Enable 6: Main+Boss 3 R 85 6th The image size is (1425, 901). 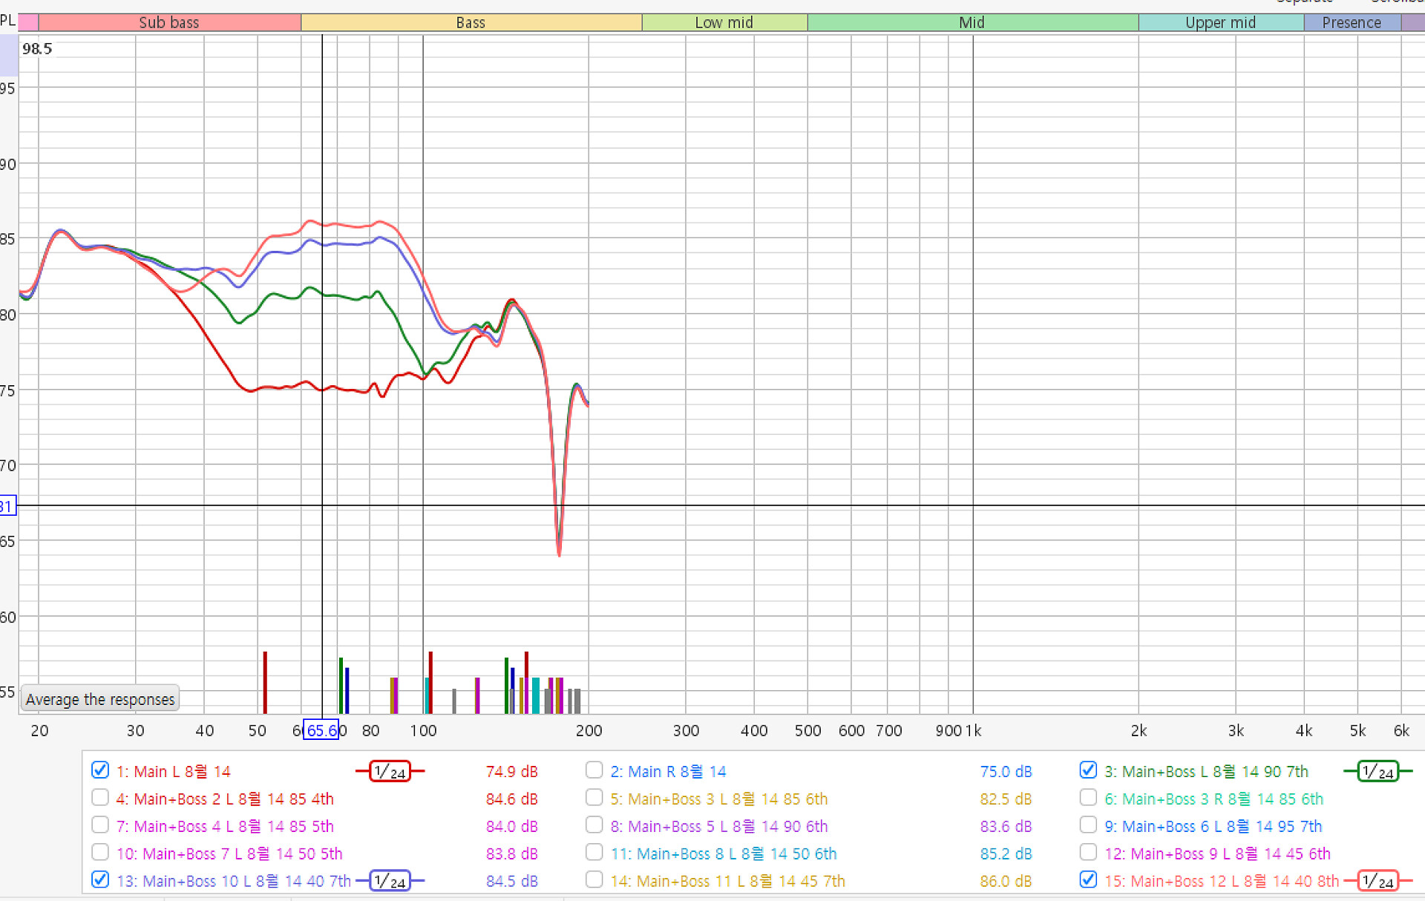click(x=1088, y=798)
